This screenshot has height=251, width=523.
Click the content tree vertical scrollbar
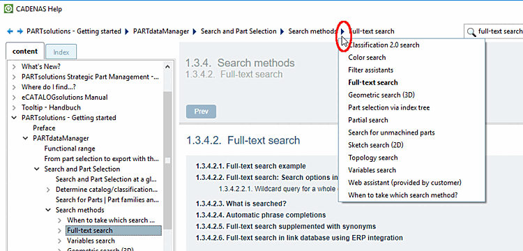pyautogui.click(x=167, y=155)
